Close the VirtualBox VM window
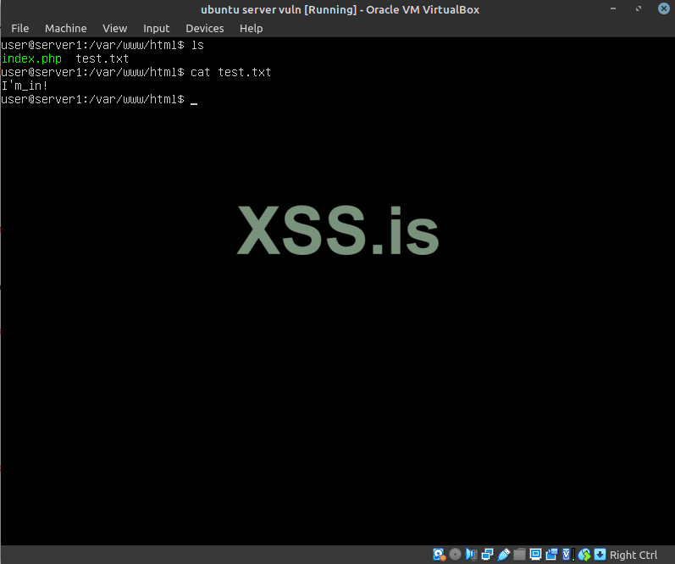This screenshot has height=564, width=675. pos(664,8)
